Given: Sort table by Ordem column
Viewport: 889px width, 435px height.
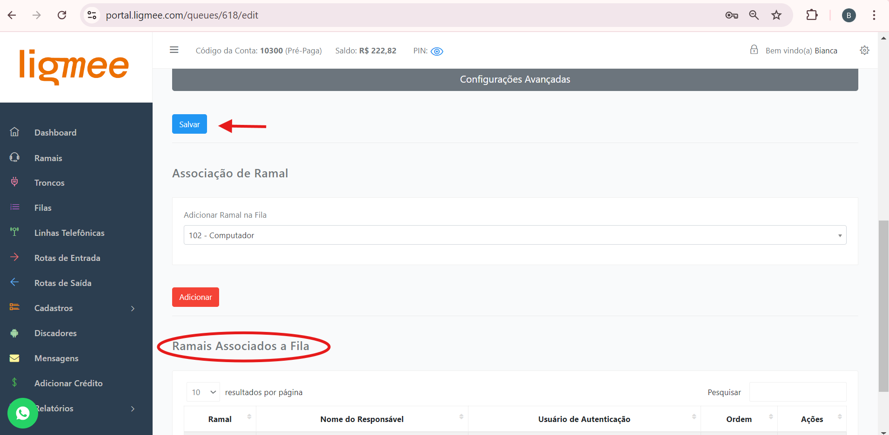Looking at the screenshot, I should pos(739,419).
